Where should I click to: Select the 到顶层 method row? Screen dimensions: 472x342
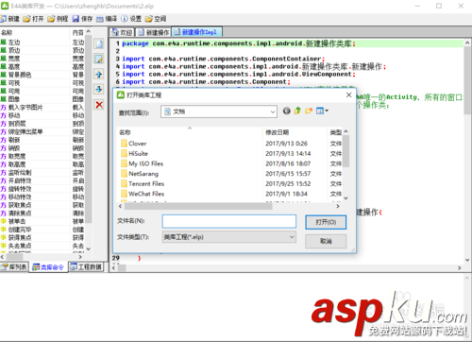(x=42, y=124)
